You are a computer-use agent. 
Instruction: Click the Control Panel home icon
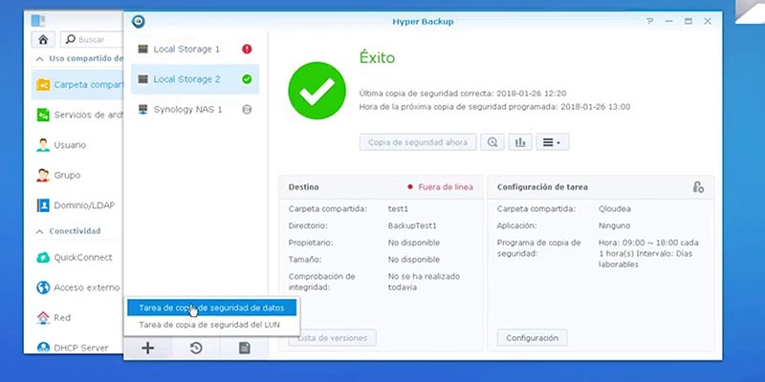coord(43,39)
